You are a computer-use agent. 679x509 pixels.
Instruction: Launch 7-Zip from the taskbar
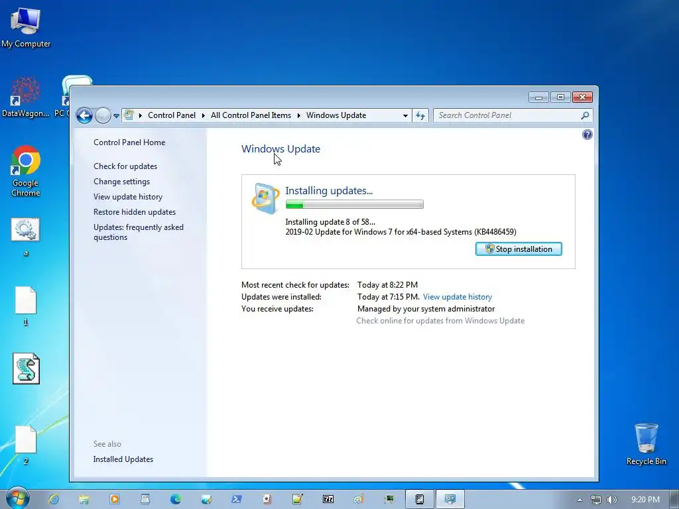point(328,500)
